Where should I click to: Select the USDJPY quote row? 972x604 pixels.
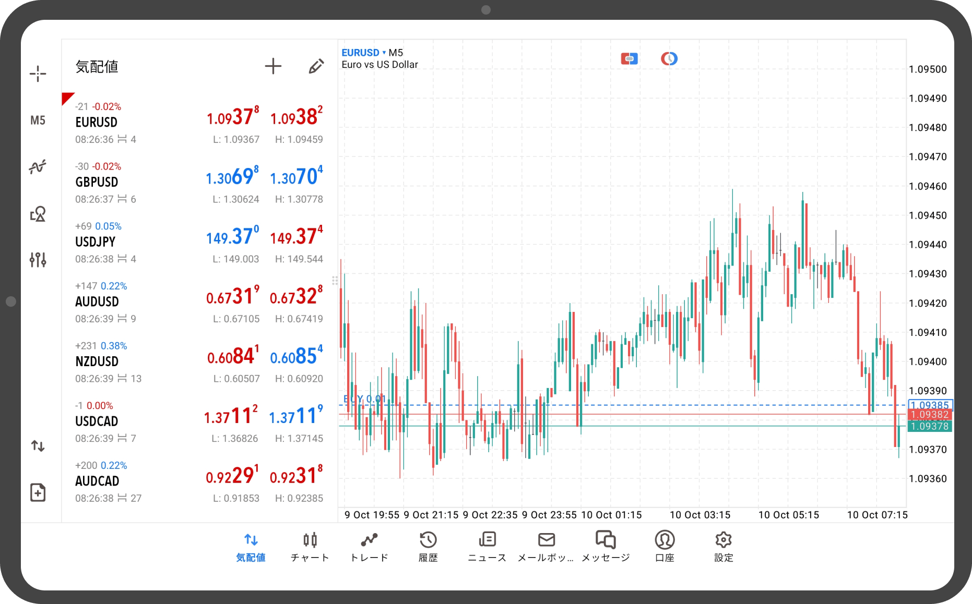pos(198,243)
